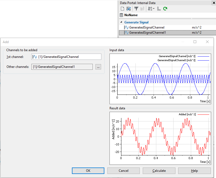Open the Other channels browse button

pos(98,67)
